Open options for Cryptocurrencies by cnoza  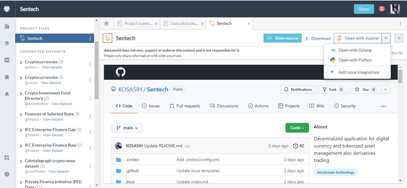[90, 80]
